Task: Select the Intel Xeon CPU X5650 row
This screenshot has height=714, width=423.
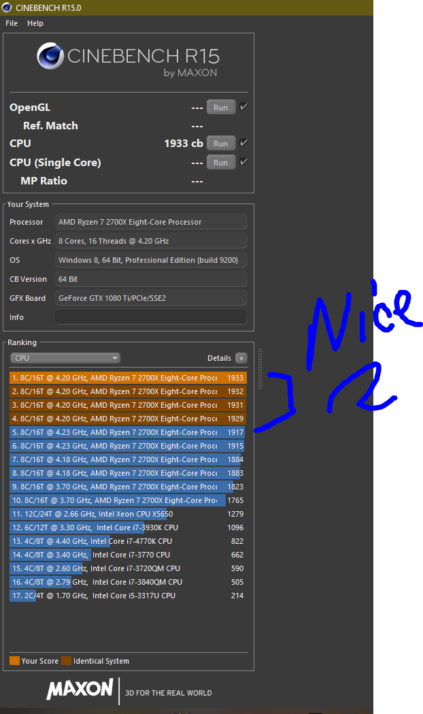Action: pos(129,514)
